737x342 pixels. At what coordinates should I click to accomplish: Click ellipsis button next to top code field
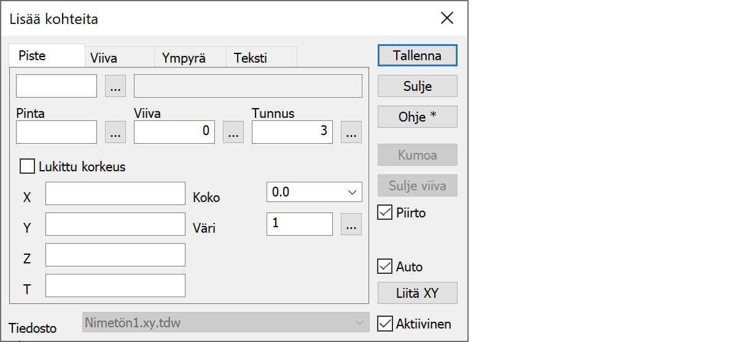(115, 87)
